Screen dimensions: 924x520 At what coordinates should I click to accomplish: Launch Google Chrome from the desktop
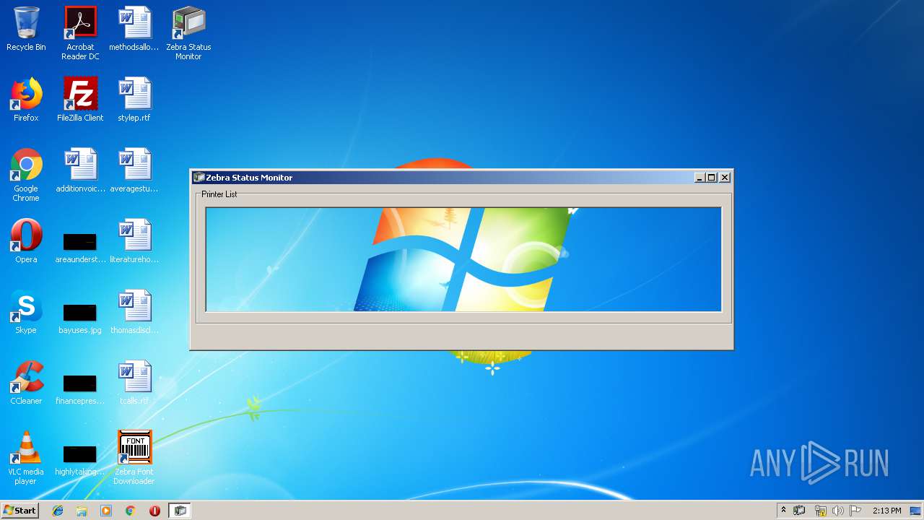[x=26, y=175]
